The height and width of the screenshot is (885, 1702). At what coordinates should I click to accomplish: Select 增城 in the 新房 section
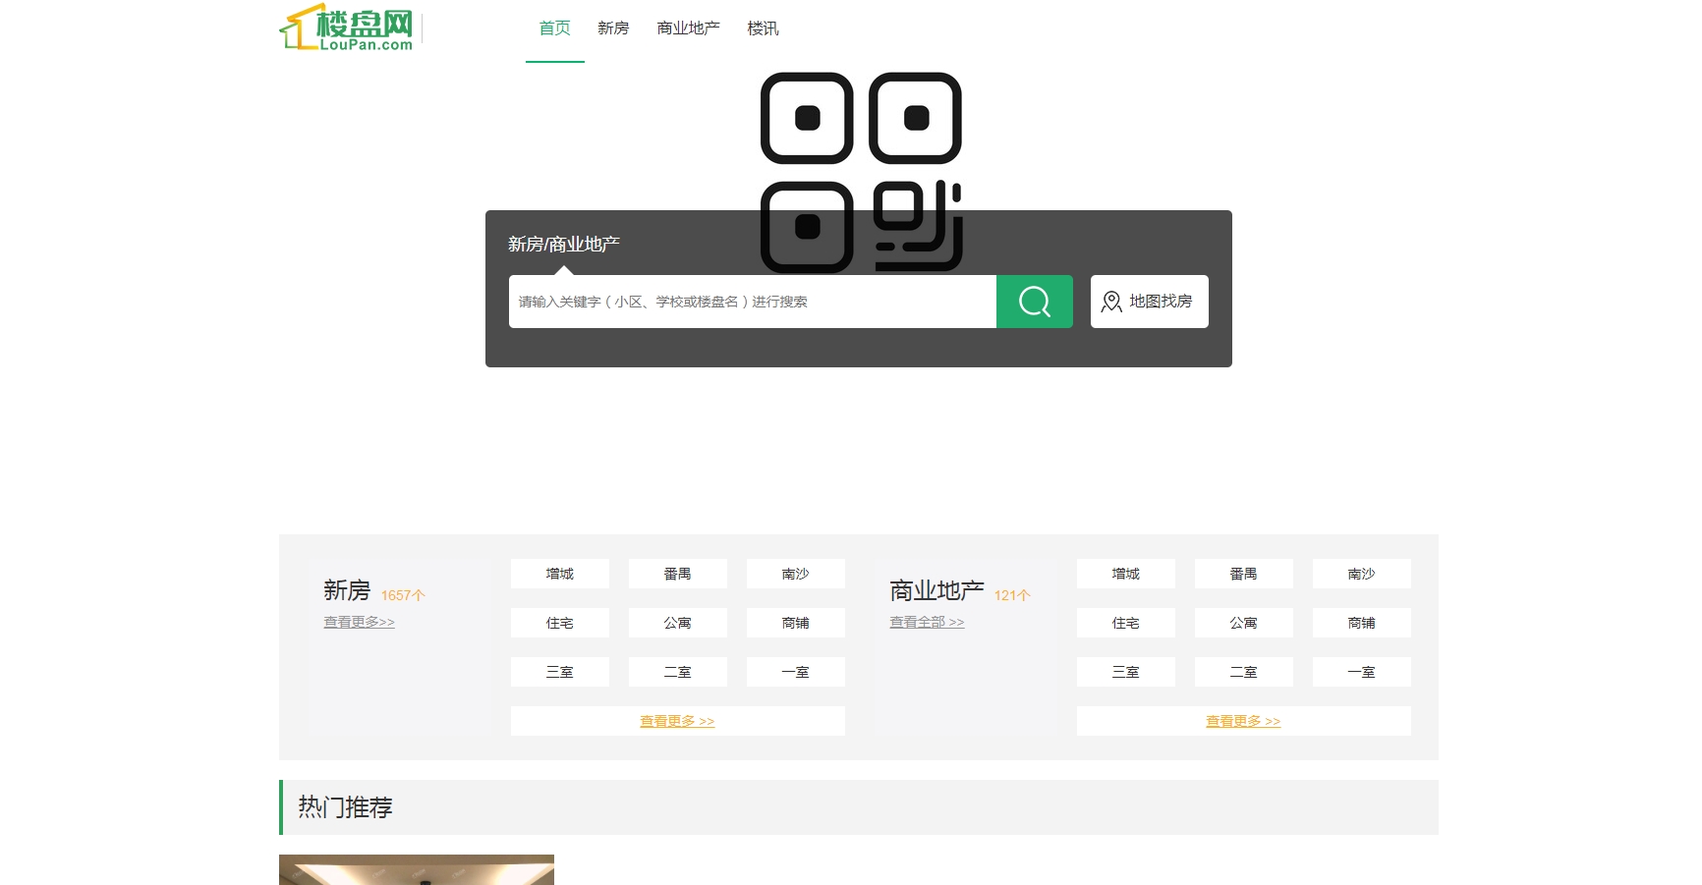coord(560,574)
